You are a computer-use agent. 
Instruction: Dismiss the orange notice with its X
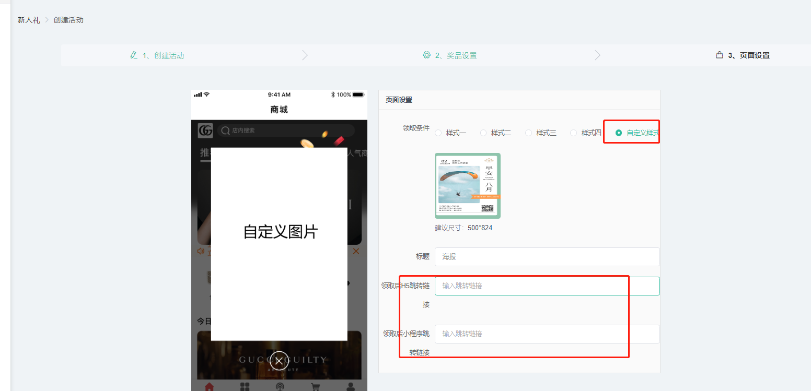(x=356, y=251)
